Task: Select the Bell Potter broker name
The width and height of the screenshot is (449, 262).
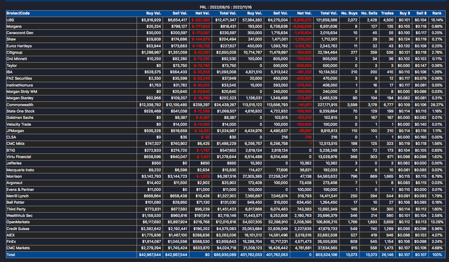Action: pyautogui.click(x=15, y=202)
